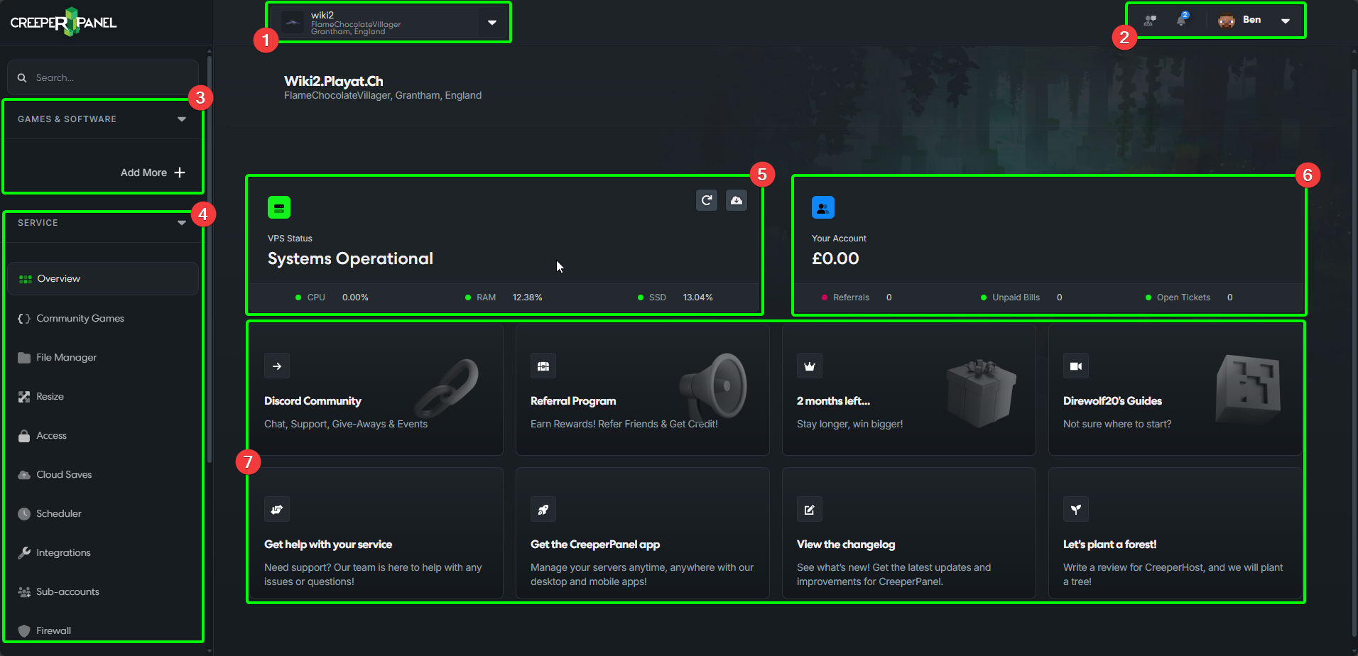The width and height of the screenshot is (1358, 656).
Task: Click the £0.00 account balance
Action: point(835,258)
